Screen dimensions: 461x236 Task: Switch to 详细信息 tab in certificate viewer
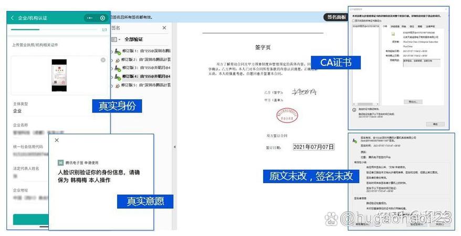coord(395,26)
